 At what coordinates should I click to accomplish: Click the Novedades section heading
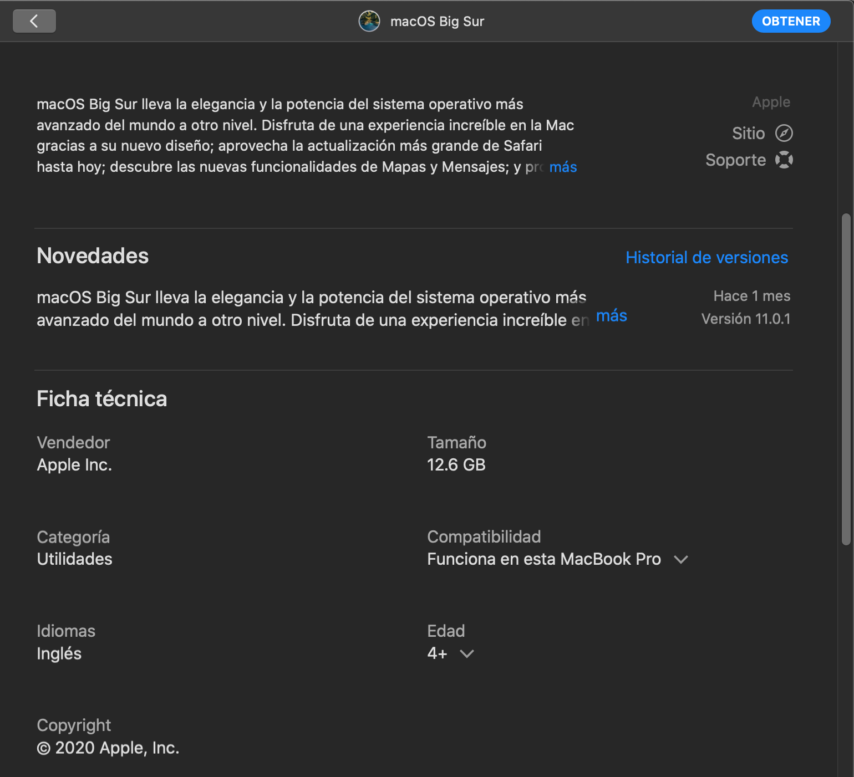point(93,256)
